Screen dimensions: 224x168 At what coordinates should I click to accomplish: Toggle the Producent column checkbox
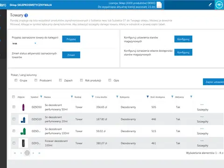36,80
